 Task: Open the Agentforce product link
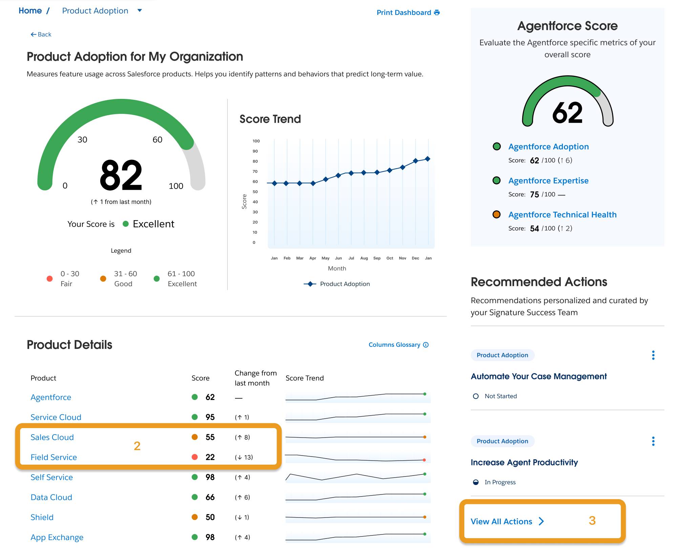pyautogui.click(x=51, y=397)
